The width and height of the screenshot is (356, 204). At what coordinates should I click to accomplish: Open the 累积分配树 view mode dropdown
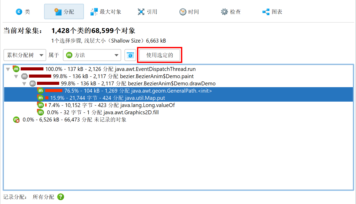pos(25,55)
